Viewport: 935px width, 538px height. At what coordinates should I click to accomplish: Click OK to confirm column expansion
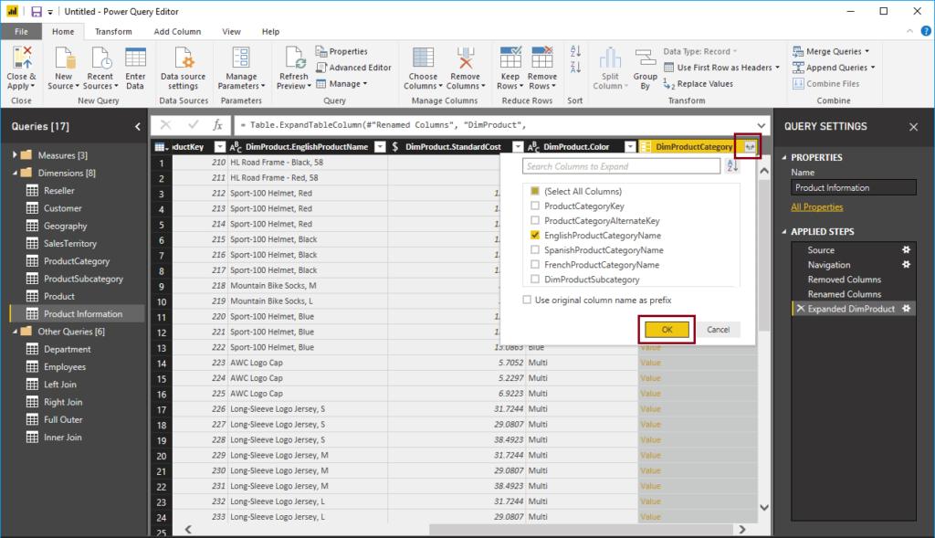pos(667,329)
